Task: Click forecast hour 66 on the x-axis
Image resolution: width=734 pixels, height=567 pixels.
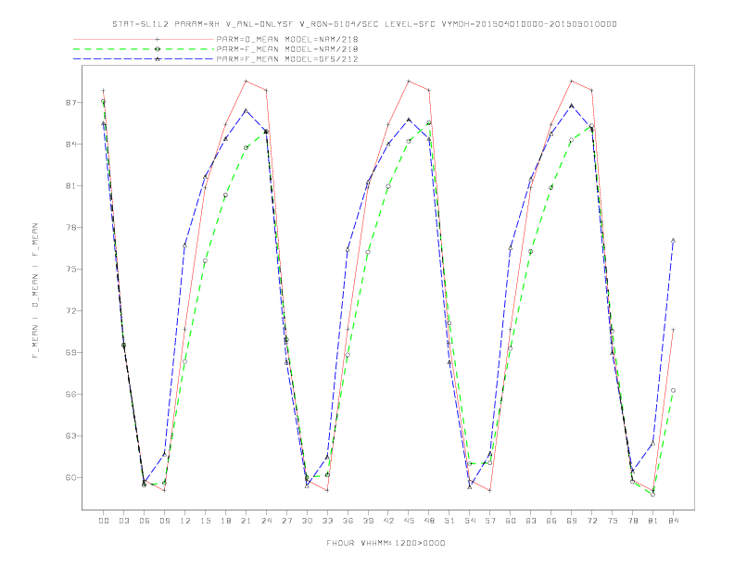Action: point(551,521)
